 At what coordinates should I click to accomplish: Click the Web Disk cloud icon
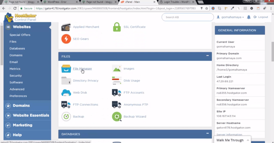pyautogui.click(x=66, y=93)
